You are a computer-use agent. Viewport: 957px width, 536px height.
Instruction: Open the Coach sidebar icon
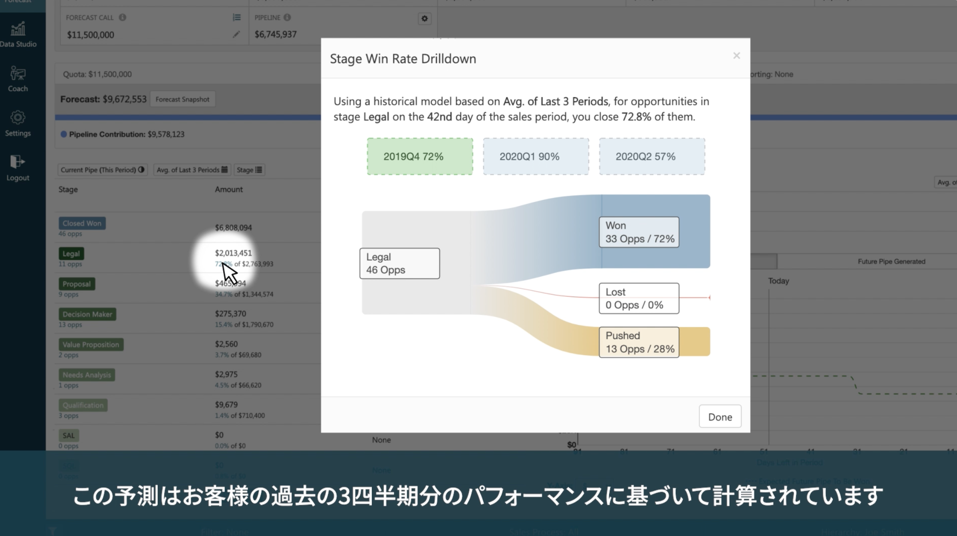18,79
